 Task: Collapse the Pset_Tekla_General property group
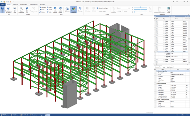156,100
